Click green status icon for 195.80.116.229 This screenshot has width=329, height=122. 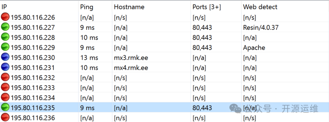point(5,48)
